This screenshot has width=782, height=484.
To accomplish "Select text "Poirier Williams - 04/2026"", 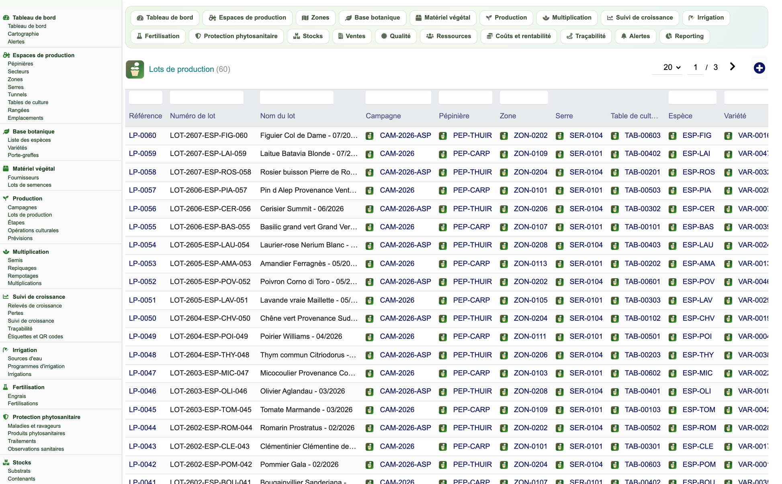I will [x=302, y=336].
